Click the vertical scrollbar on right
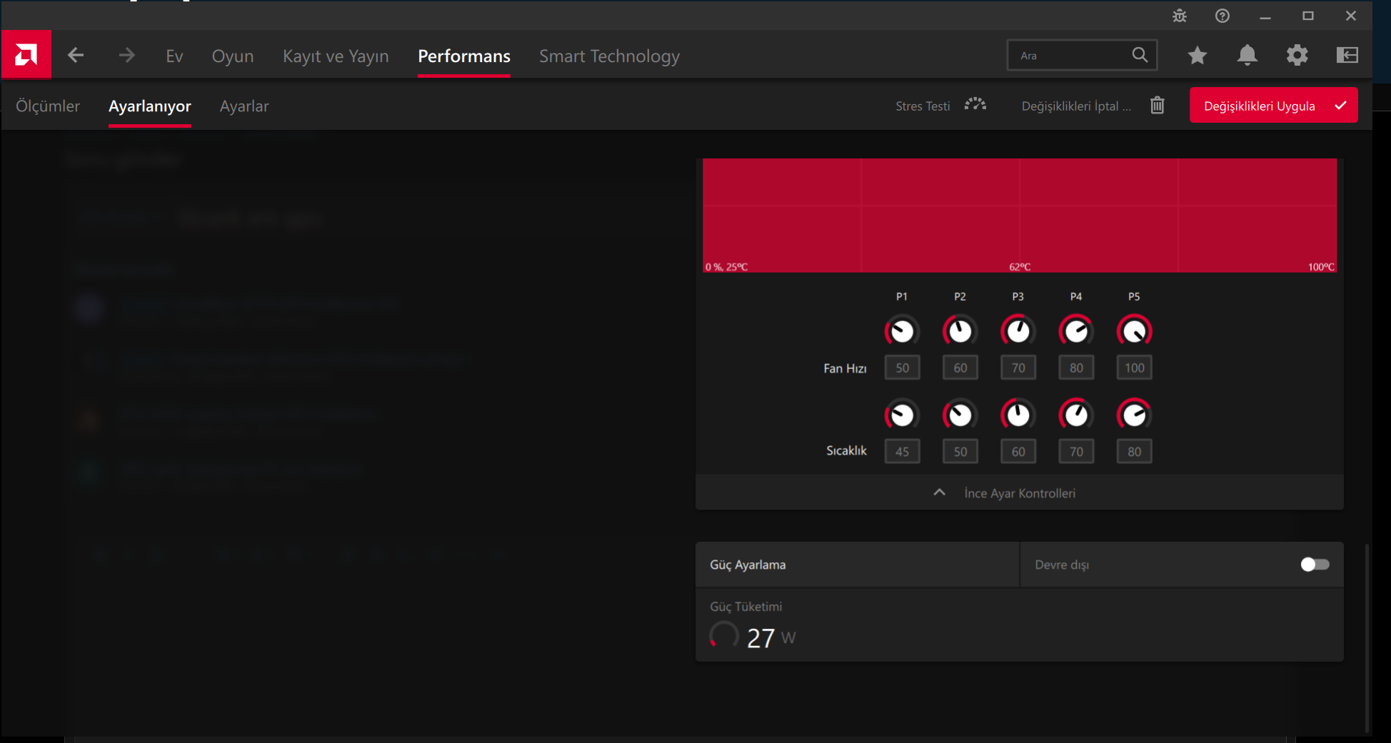This screenshot has height=743, width=1391. [1367, 638]
